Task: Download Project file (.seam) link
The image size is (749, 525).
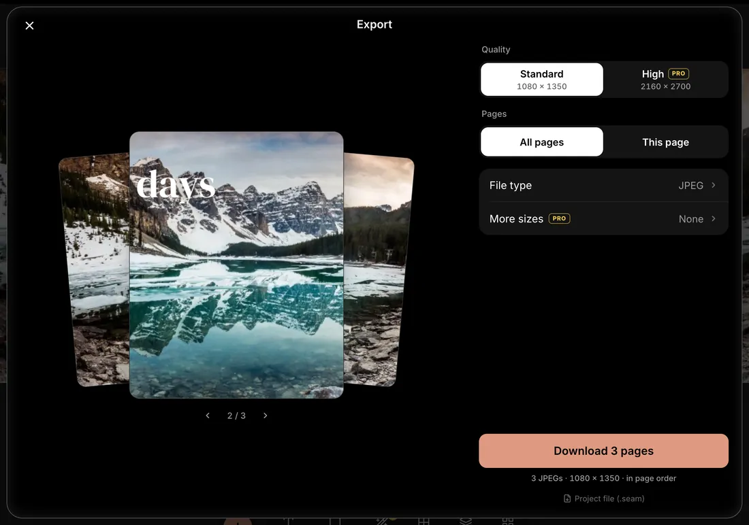Action: tap(604, 498)
